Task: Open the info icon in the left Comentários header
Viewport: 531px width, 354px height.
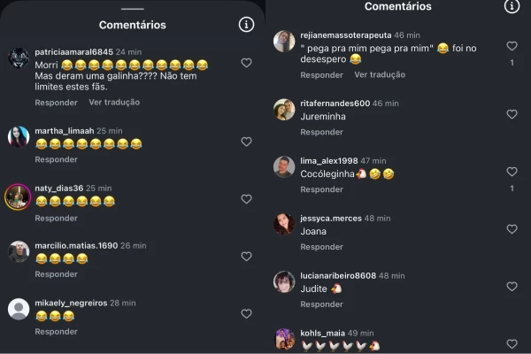Action: click(246, 25)
